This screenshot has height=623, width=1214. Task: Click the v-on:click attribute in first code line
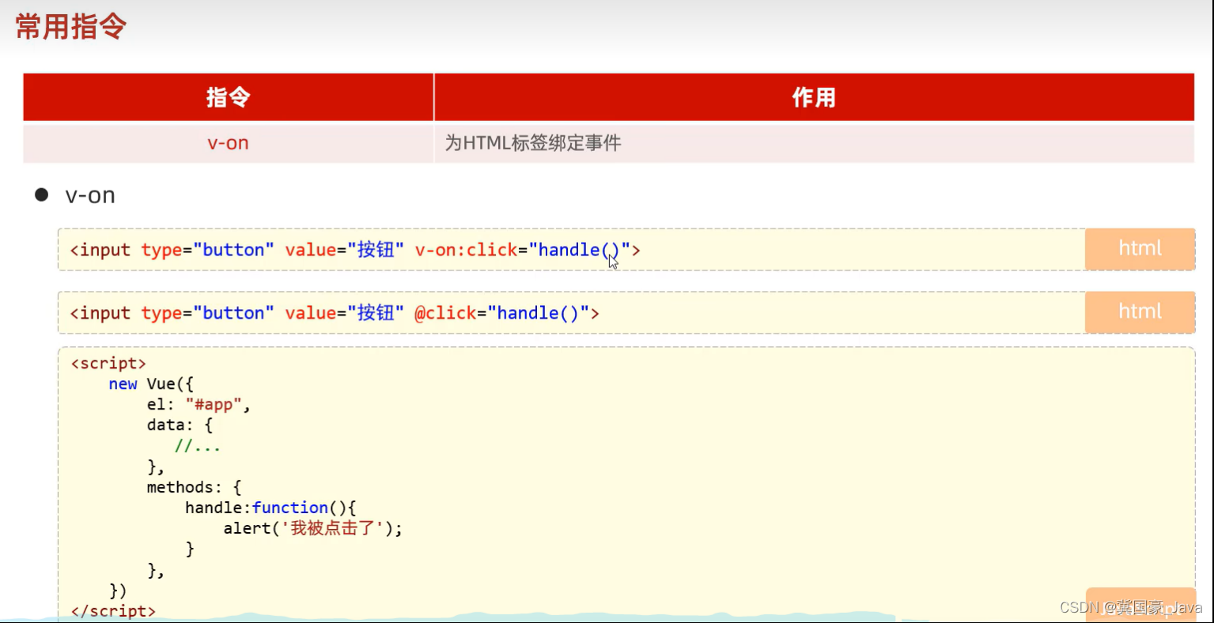click(466, 250)
